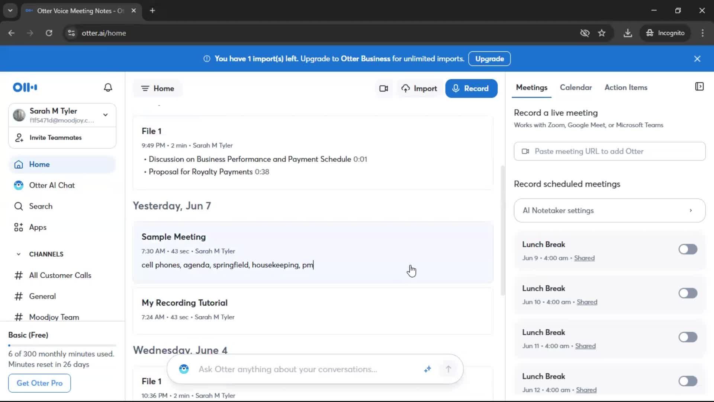Screen dimensions: 714x402
Task: Open the Sample Meeting conversation
Action: [313, 252]
